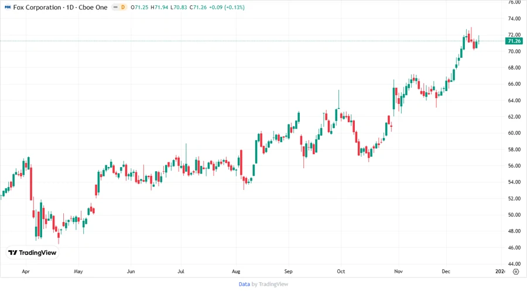Click the 50.00 price axis label
The width and height of the screenshot is (527, 291).
point(514,214)
